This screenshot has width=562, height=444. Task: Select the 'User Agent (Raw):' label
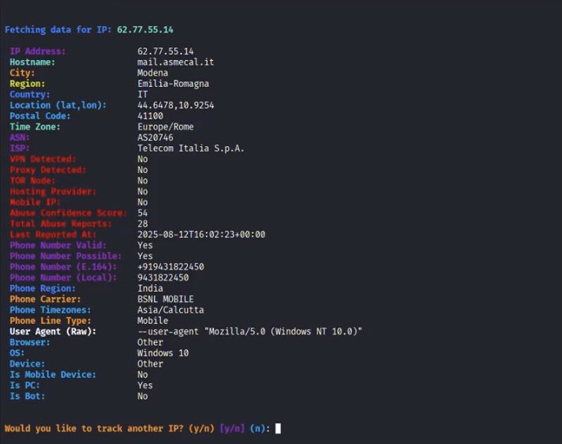(x=53, y=331)
